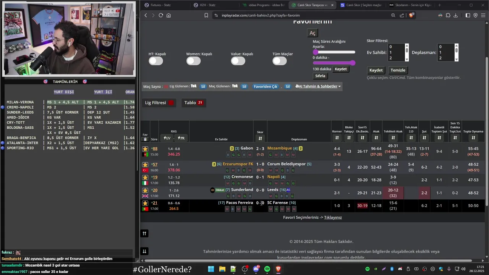Switch to Skorlarım tab
The image size is (489, 275).
point(410,5)
